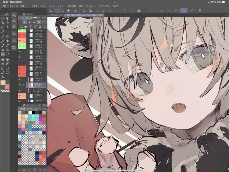Click the Open file folder icon

[91, 11]
